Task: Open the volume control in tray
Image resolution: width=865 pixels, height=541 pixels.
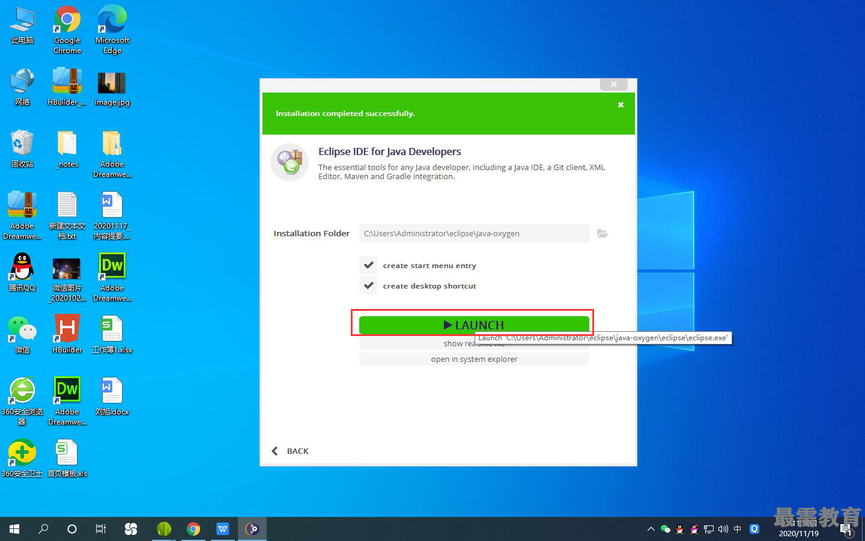Action: (x=723, y=529)
